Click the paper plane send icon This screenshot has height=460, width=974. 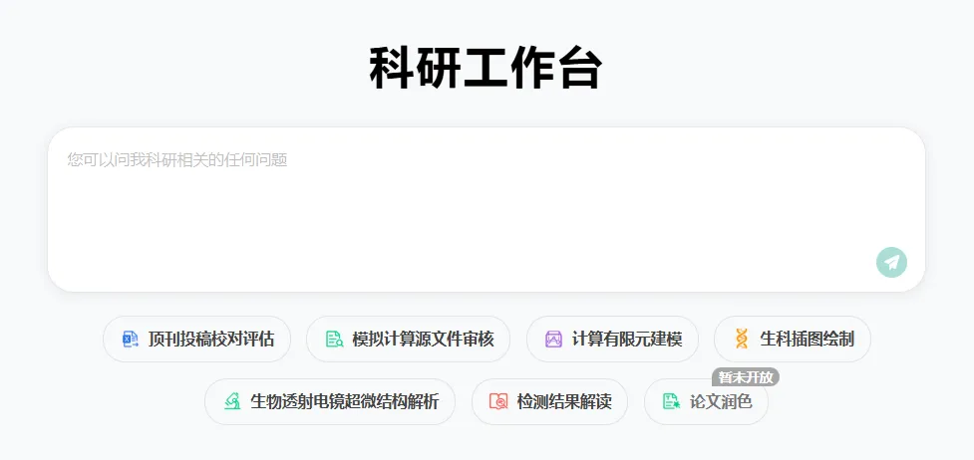pyautogui.click(x=891, y=262)
